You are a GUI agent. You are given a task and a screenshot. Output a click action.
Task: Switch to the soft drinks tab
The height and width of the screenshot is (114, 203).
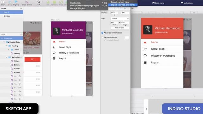(x=187, y=3)
